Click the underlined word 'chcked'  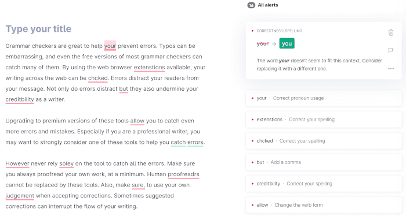pos(97,78)
